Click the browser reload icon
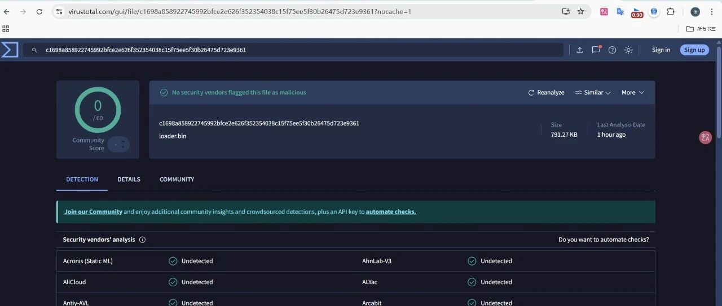The width and height of the screenshot is (722, 306). click(39, 11)
